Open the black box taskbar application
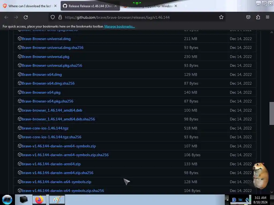274x205 pixels. [x=24, y=200]
